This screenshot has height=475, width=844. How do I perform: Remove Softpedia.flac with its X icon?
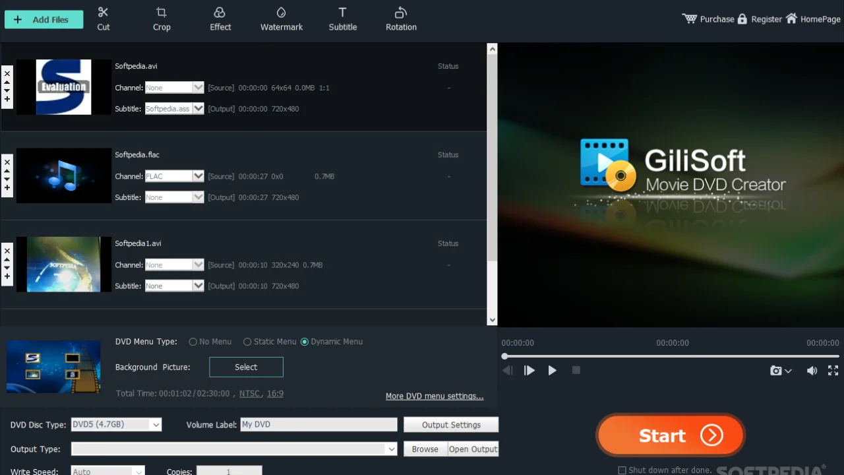point(7,162)
